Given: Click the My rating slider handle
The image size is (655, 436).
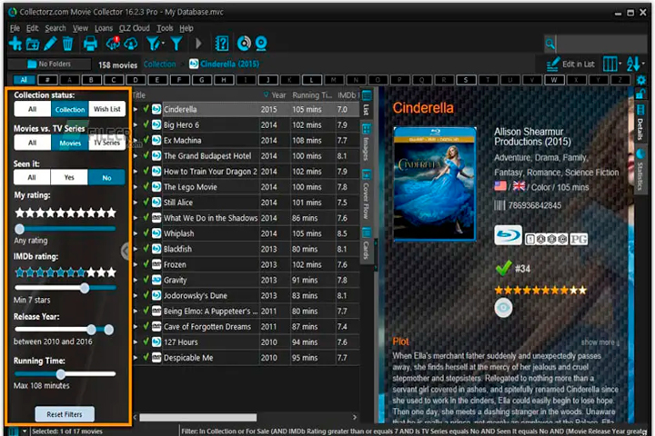Looking at the screenshot, I should click(19, 229).
